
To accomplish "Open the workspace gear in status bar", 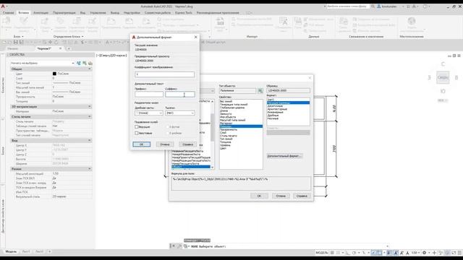I will pos(425,253).
